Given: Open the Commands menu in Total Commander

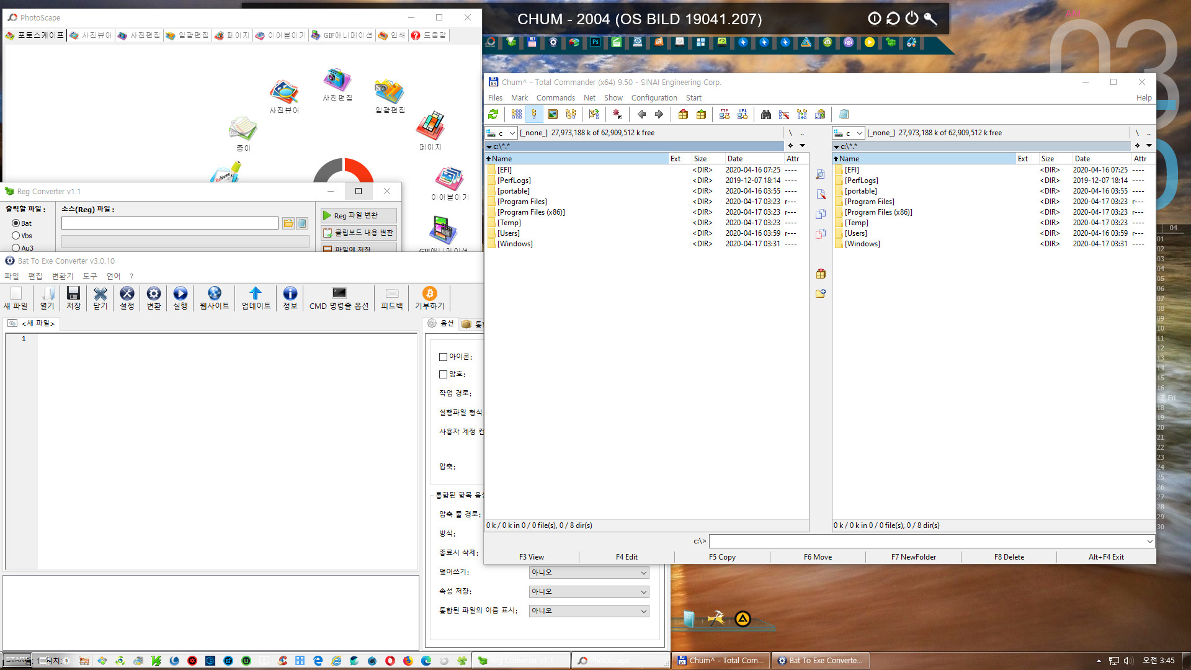Looking at the screenshot, I should point(555,98).
